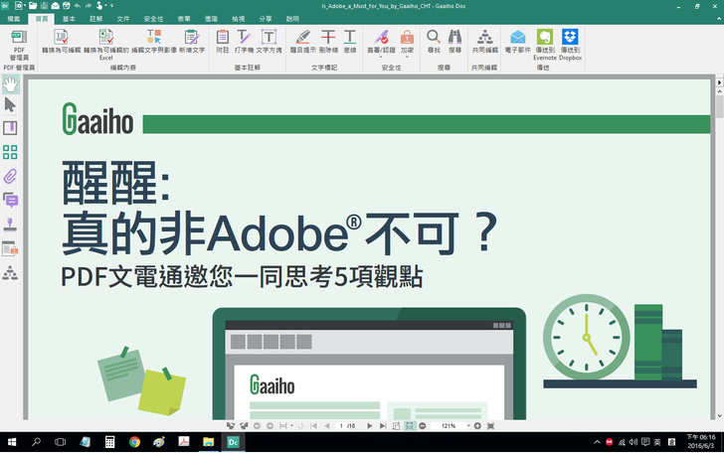Show hidden system tray icons

(597, 442)
